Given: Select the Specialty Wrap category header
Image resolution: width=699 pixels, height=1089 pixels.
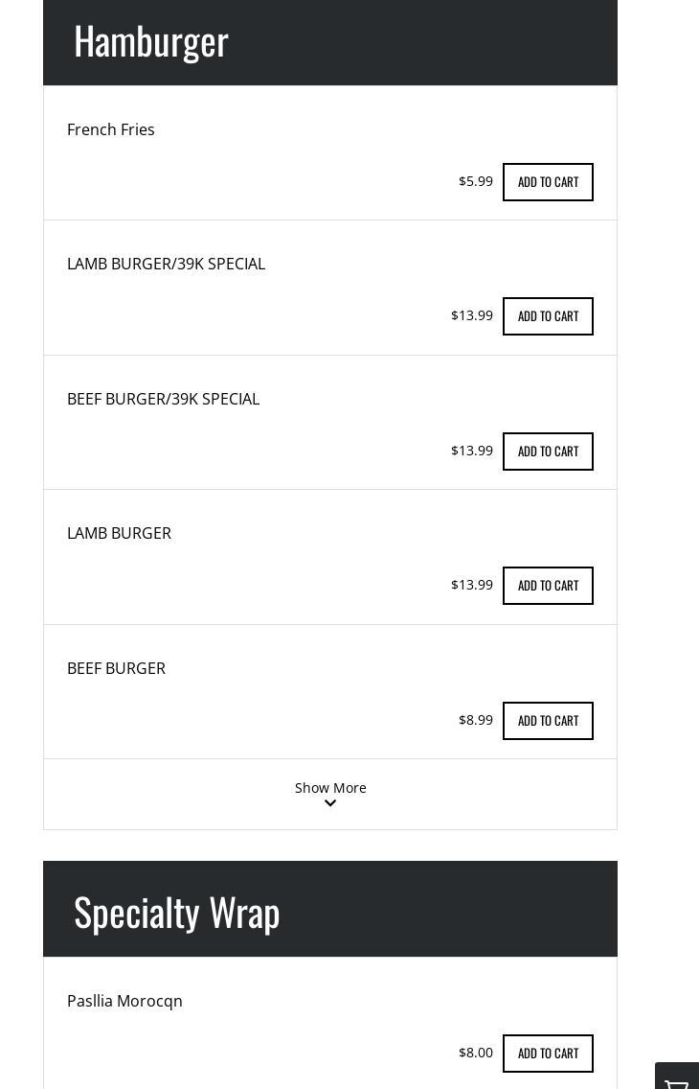Looking at the screenshot, I should tap(177, 912).
